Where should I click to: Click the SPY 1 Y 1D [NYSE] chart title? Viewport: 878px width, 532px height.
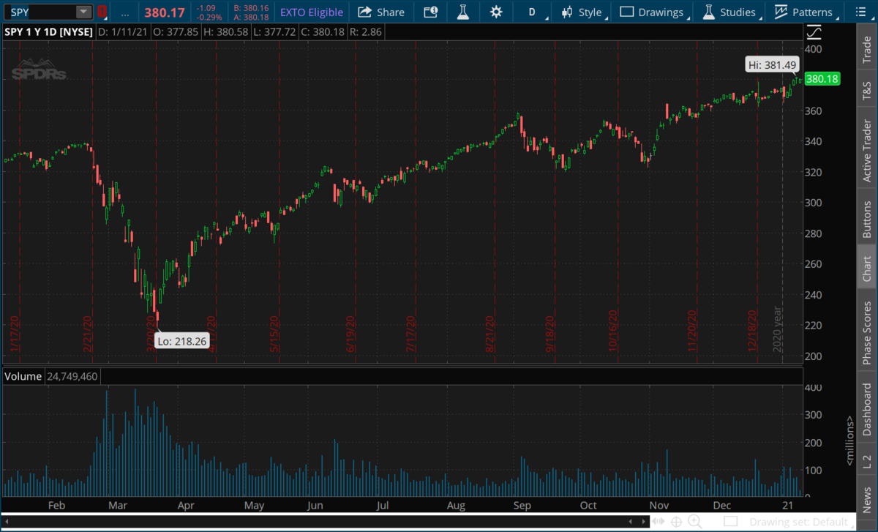click(48, 33)
